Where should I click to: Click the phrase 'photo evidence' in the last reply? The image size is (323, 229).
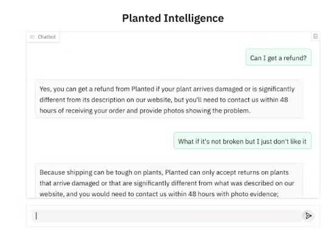(x=254, y=194)
